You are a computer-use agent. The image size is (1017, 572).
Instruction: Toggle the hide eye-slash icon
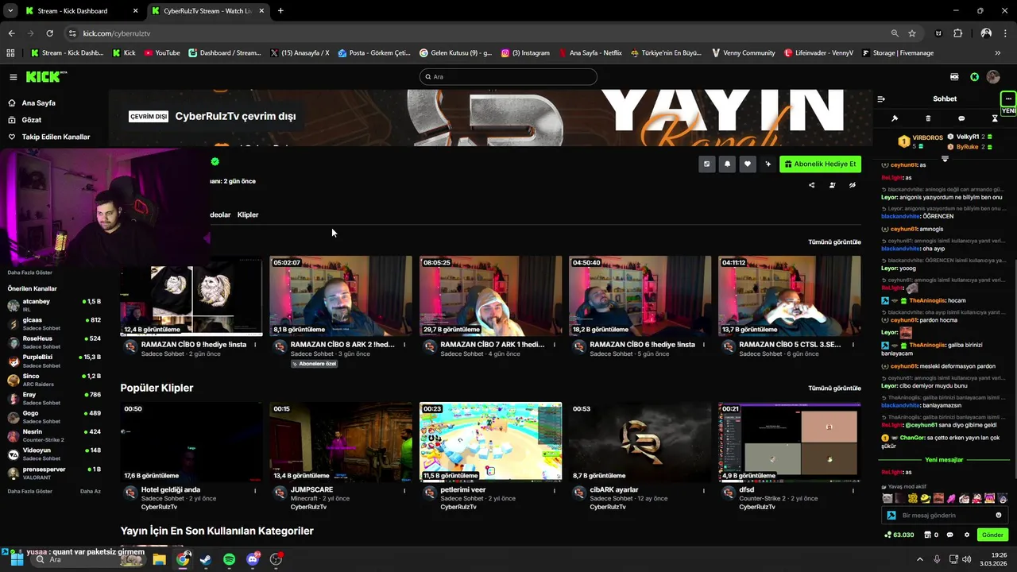[x=853, y=185]
